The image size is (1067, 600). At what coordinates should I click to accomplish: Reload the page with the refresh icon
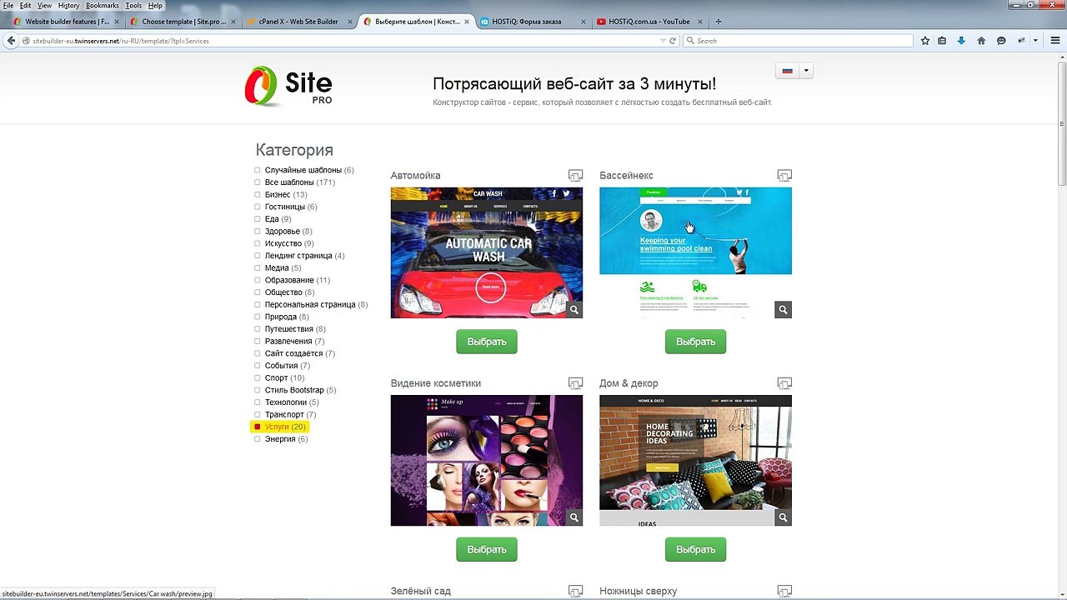[673, 41]
